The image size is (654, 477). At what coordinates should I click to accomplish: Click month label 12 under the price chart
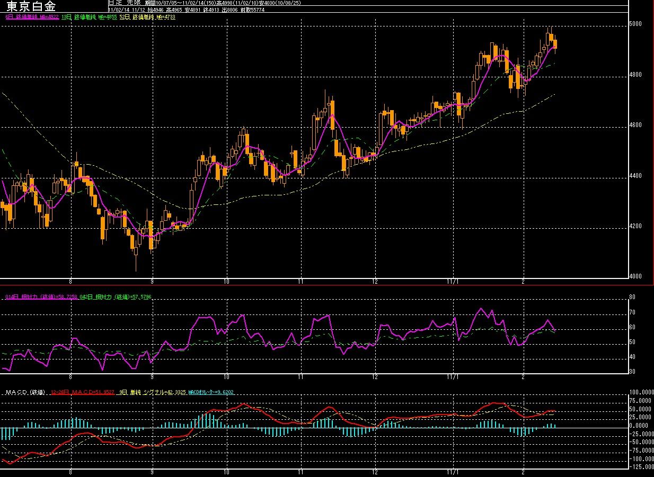(x=375, y=281)
